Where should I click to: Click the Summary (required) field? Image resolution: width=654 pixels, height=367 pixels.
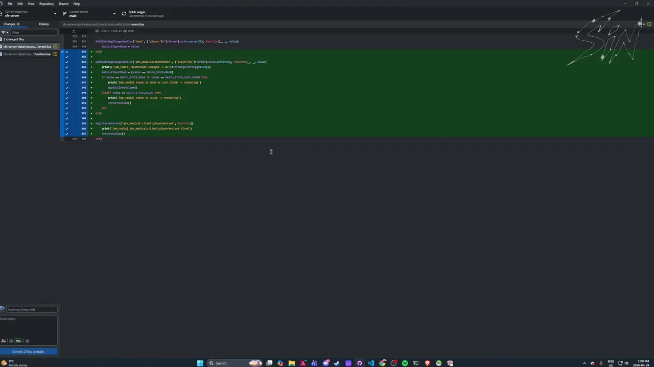(32, 309)
